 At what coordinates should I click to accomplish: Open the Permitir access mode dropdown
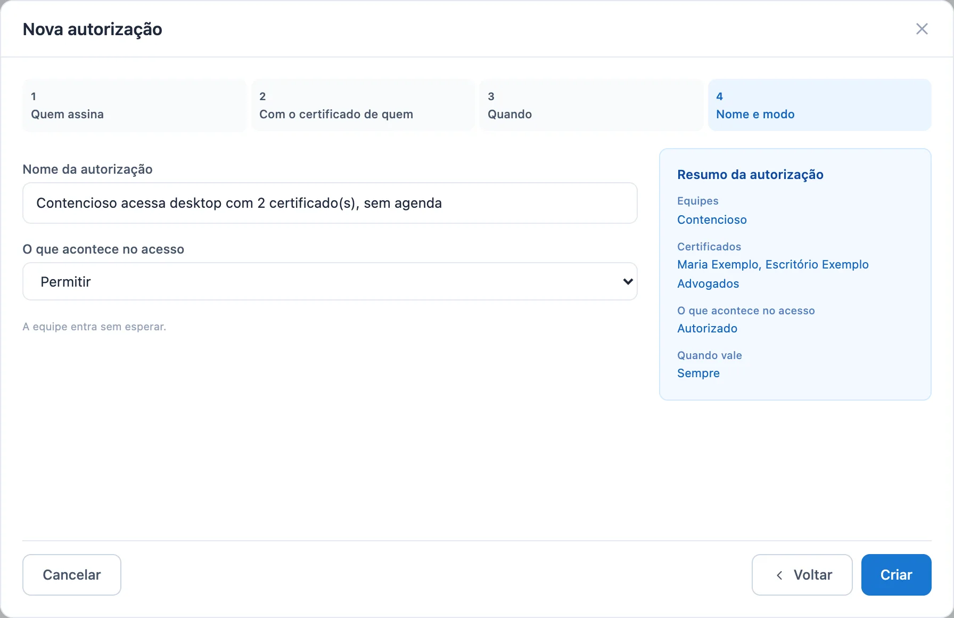pos(330,281)
